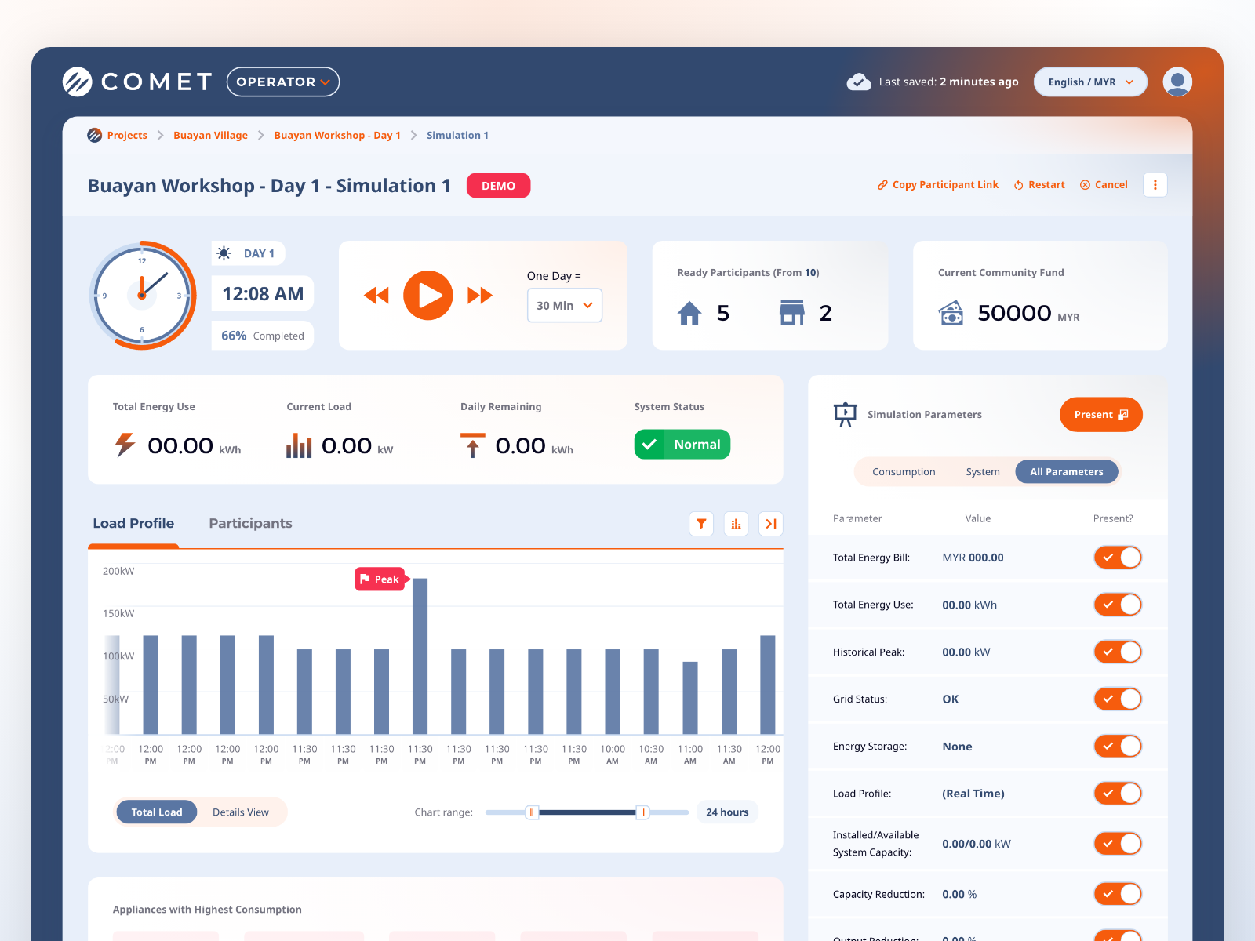Open the 30 Min day-length dropdown
Image resolution: width=1255 pixels, height=941 pixels.
565,306
